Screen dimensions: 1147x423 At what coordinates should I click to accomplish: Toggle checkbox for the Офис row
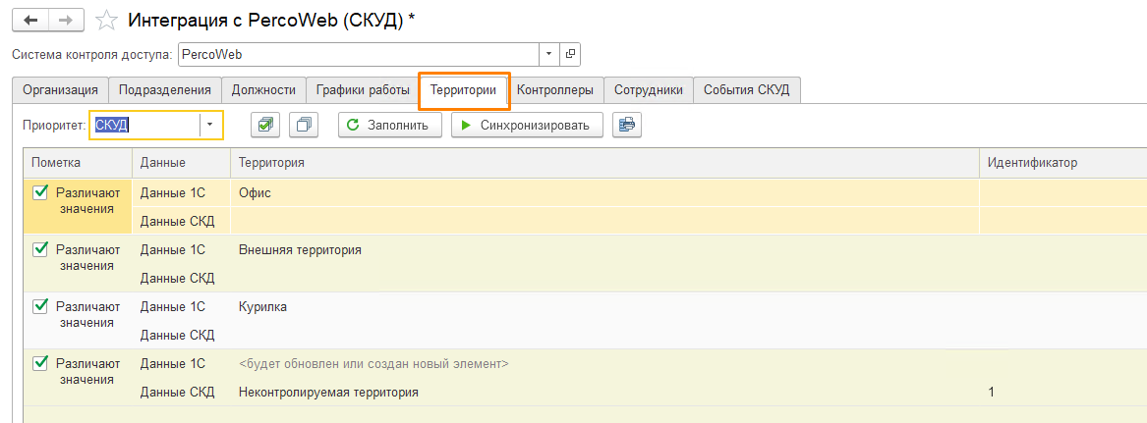[40, 192]
